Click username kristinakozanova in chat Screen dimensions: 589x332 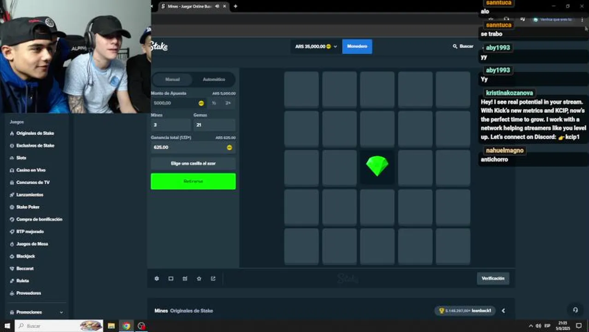point(509,93)
